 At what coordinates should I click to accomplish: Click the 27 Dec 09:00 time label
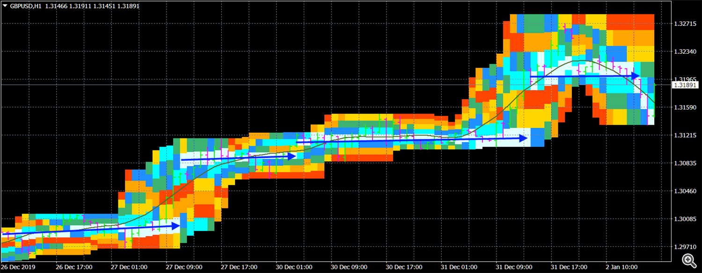tap(184, 267)
